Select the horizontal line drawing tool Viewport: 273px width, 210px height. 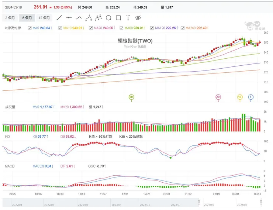click(69, 18)
